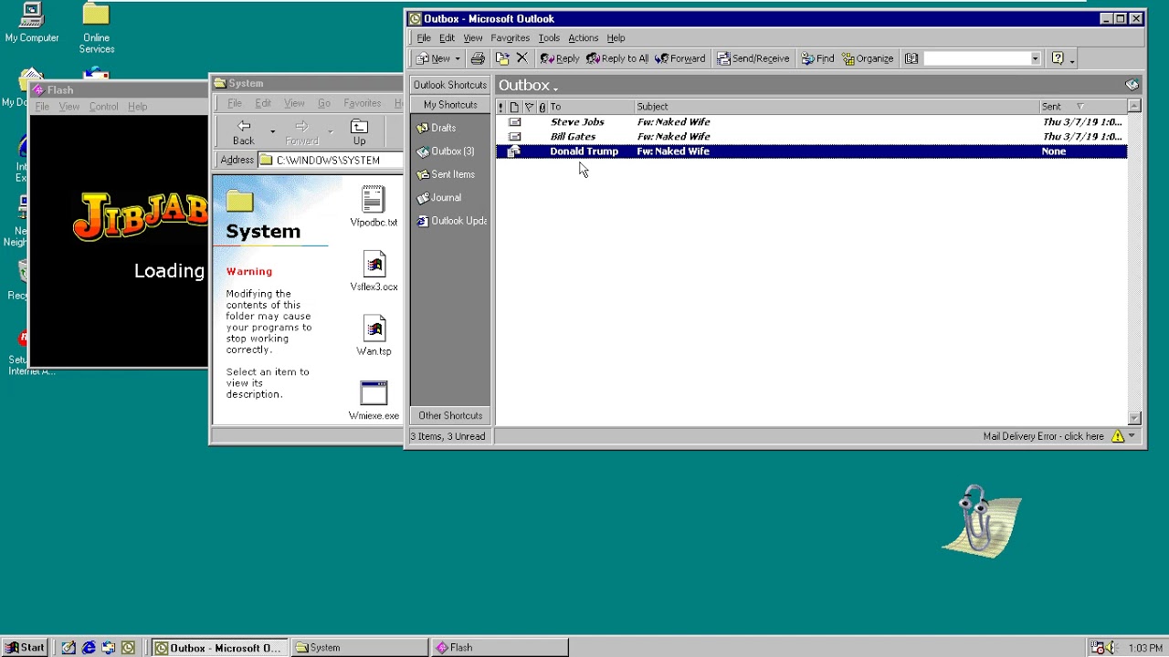Open the Outlook File menu
The height and width of the screenshot is (657, 1169).
pyautogui.click(x=424, y=38)
